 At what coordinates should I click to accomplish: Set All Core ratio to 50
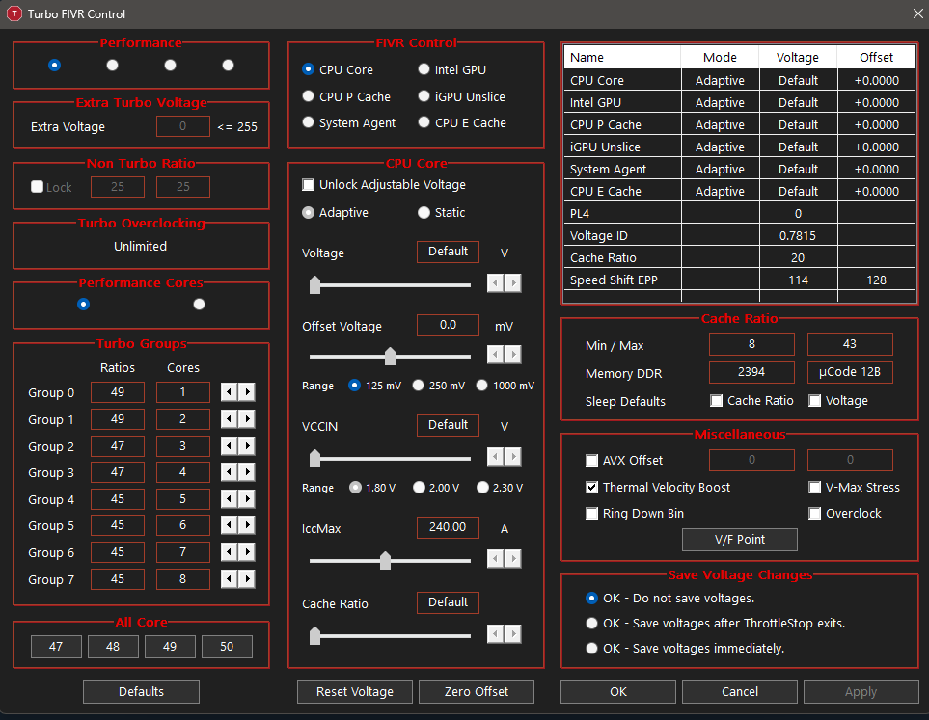tap(227, 647)
